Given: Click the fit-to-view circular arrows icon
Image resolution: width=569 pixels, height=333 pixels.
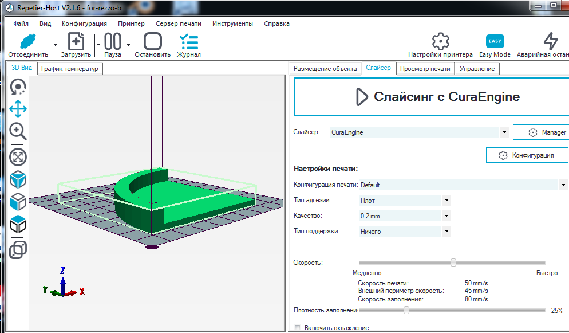Looking at the screenshot, I should (x=18, y=157).
